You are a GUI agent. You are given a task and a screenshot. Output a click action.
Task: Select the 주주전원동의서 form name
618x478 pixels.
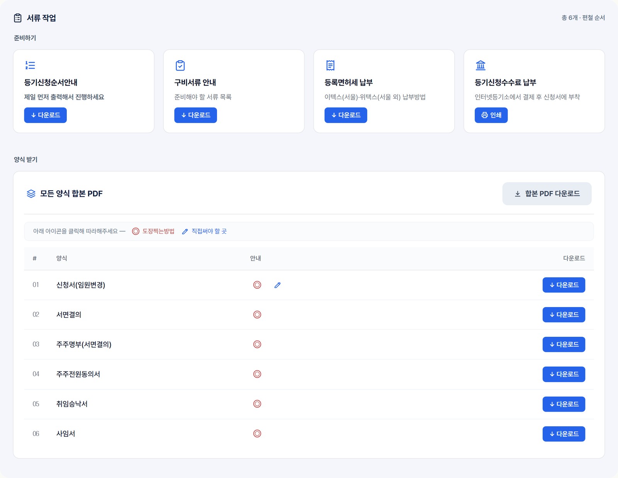pos(78,374)
